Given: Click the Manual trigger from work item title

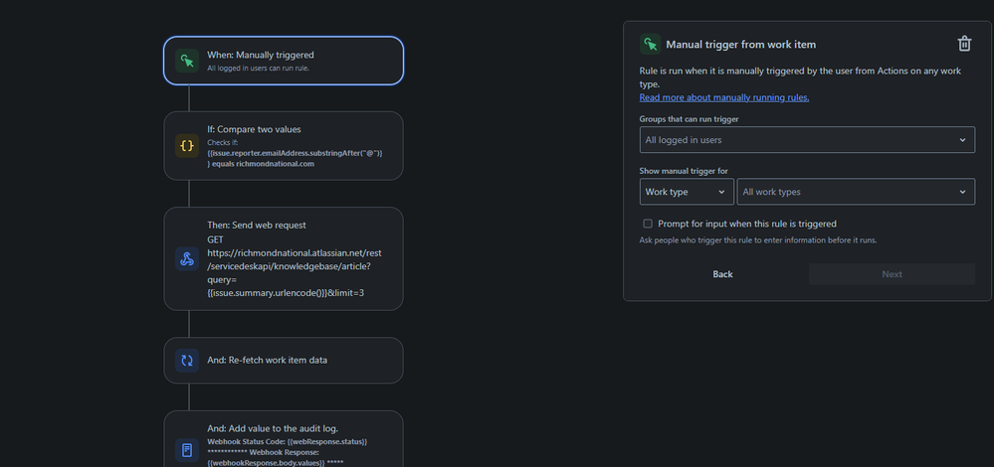Looking at the screenshot, I should click(x=740, y=45).
